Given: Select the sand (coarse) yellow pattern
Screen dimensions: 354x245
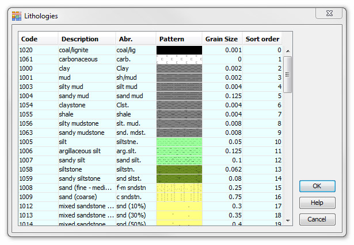Looking at the screenshot, I should (179, 197).
